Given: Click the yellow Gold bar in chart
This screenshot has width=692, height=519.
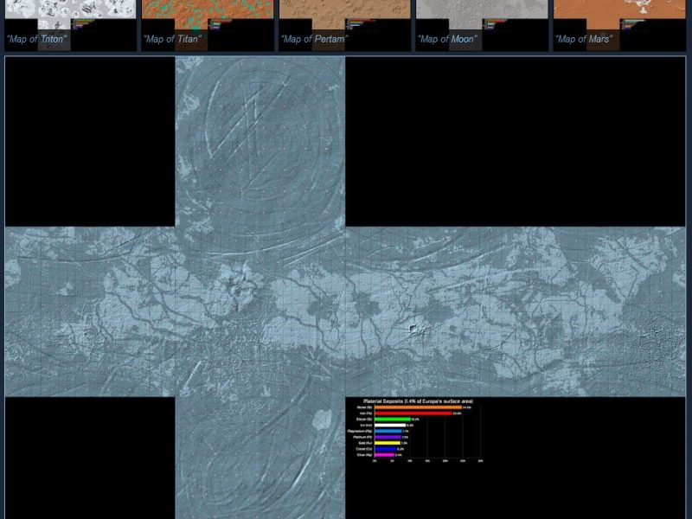Looking at the screenshot, I should 387,443.
